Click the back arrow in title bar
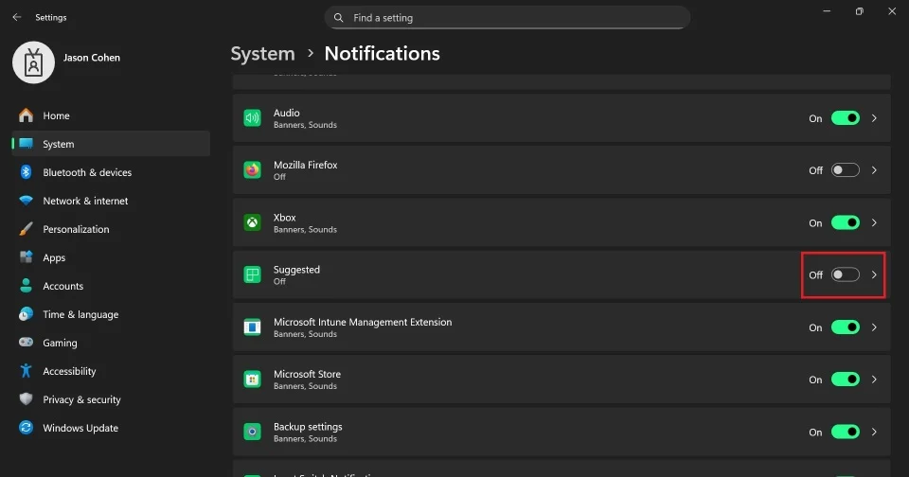The width and height of the screenshot is (909, 477). click(16, 17)
